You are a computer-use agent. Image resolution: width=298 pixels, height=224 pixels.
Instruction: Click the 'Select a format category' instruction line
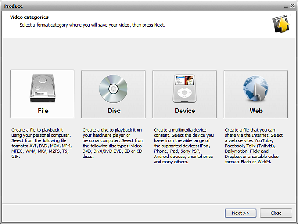92,25
